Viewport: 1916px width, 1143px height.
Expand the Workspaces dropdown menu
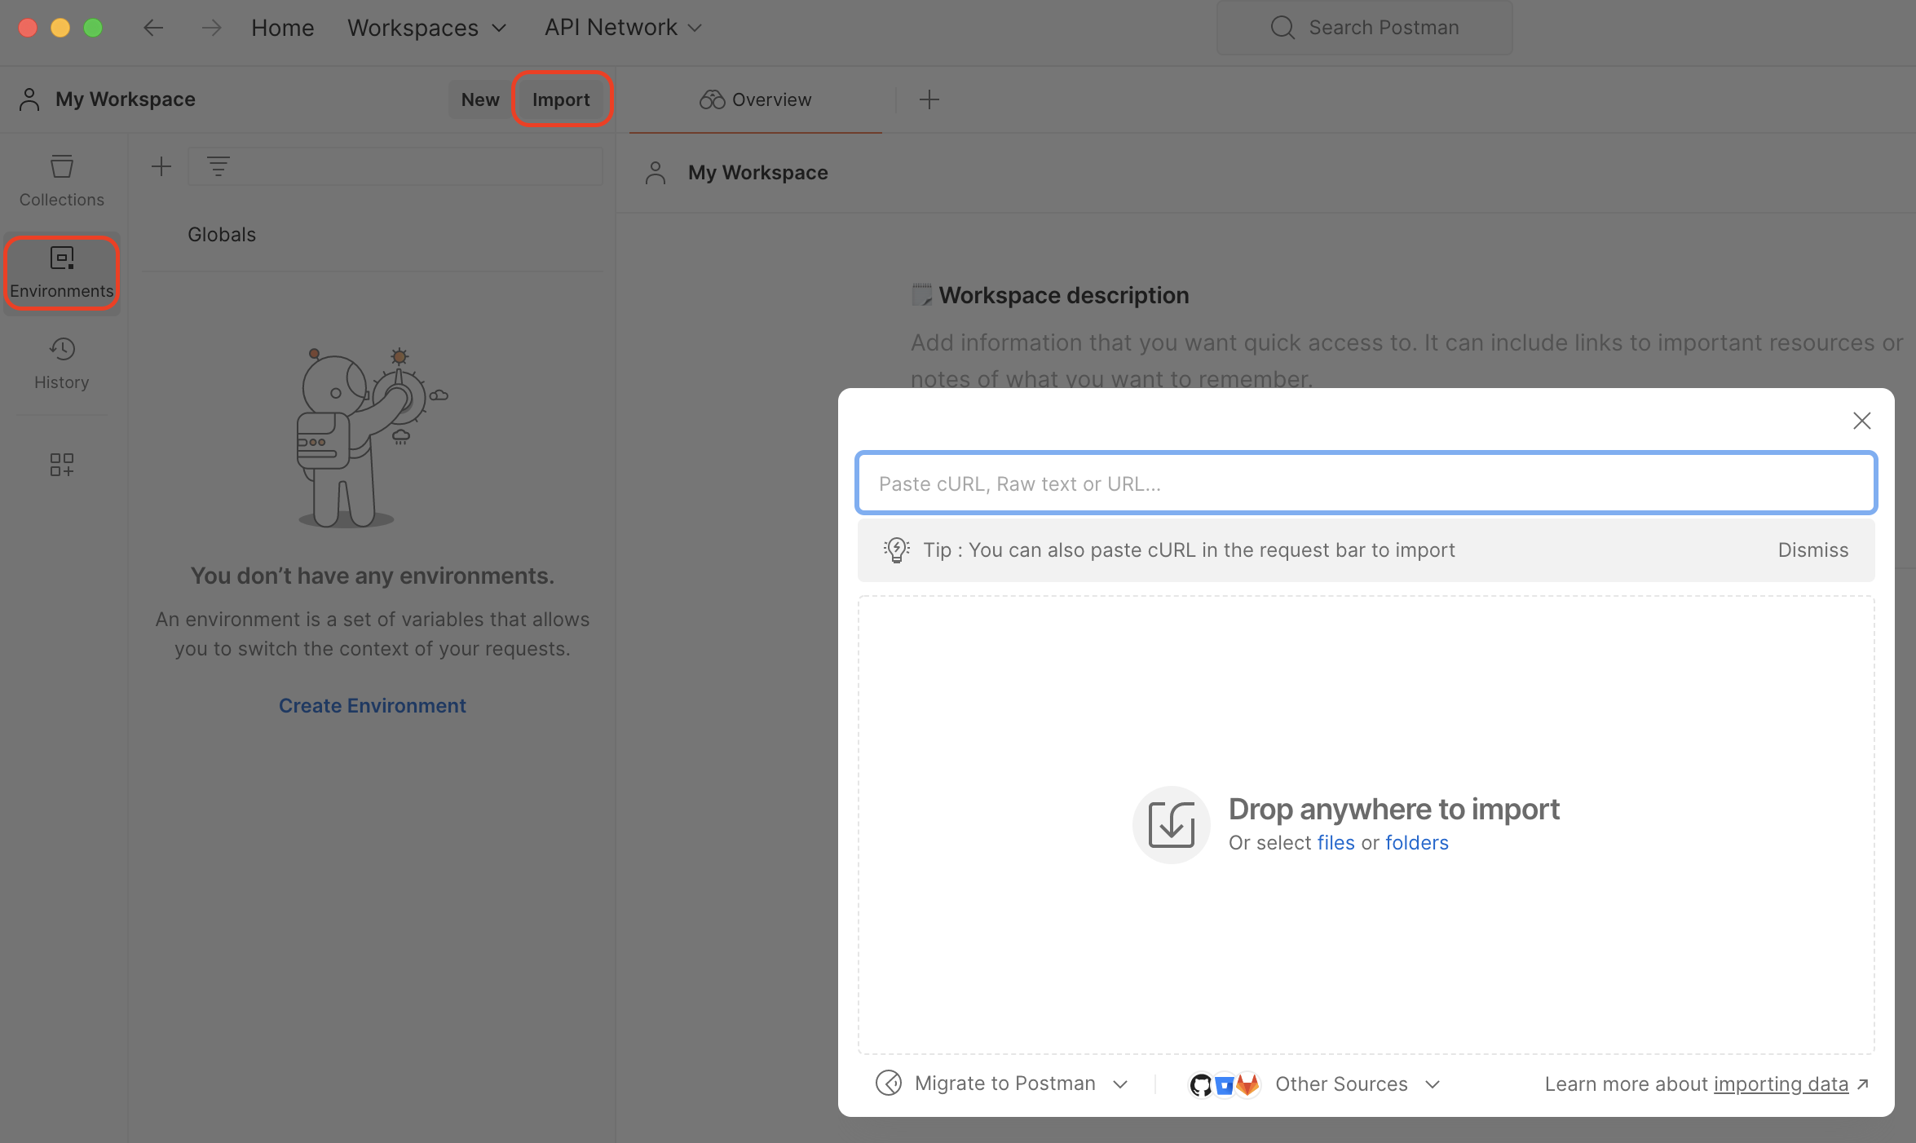(x=426, y=26)
